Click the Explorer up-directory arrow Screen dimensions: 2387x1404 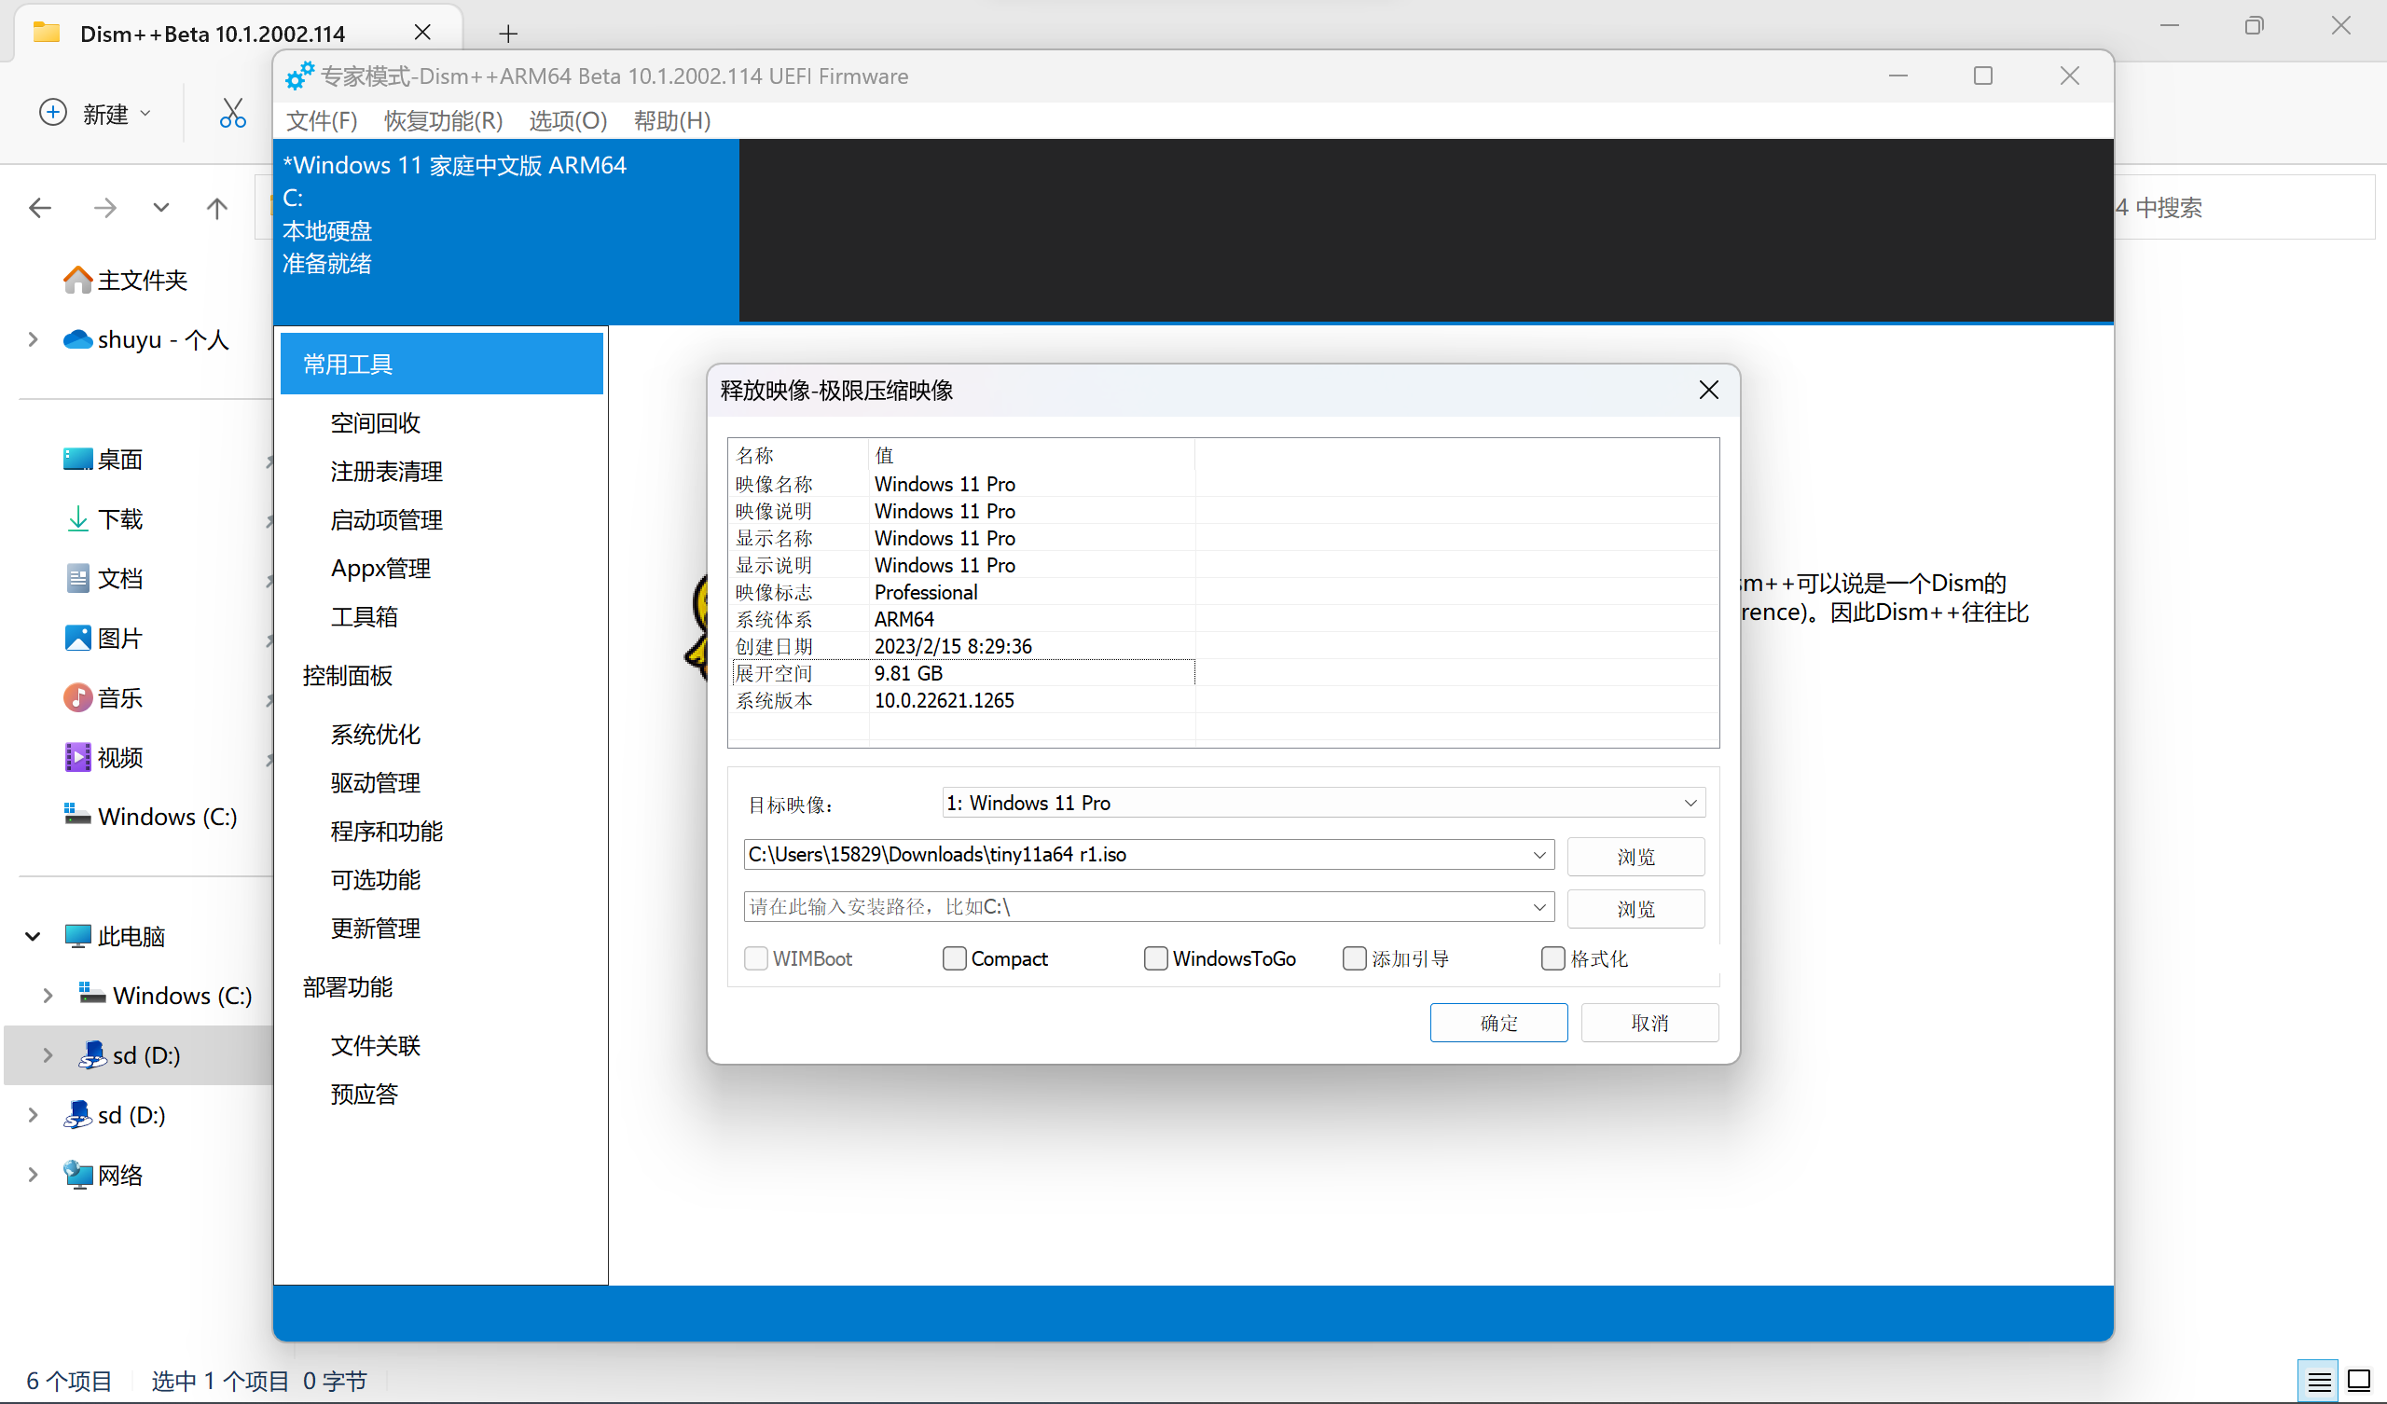pos(217,208)
